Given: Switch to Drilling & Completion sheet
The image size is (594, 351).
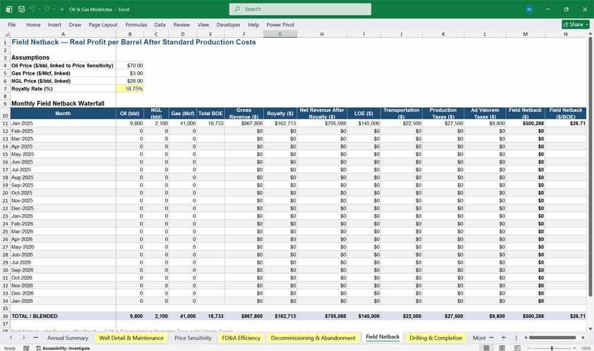Looking at the screenshot, I should 435,338.
